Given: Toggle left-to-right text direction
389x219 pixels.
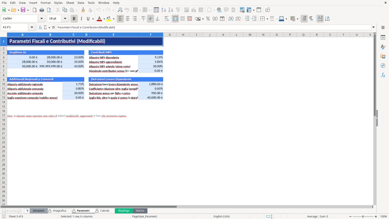Looking at the screenshot, I should [304, 19].
